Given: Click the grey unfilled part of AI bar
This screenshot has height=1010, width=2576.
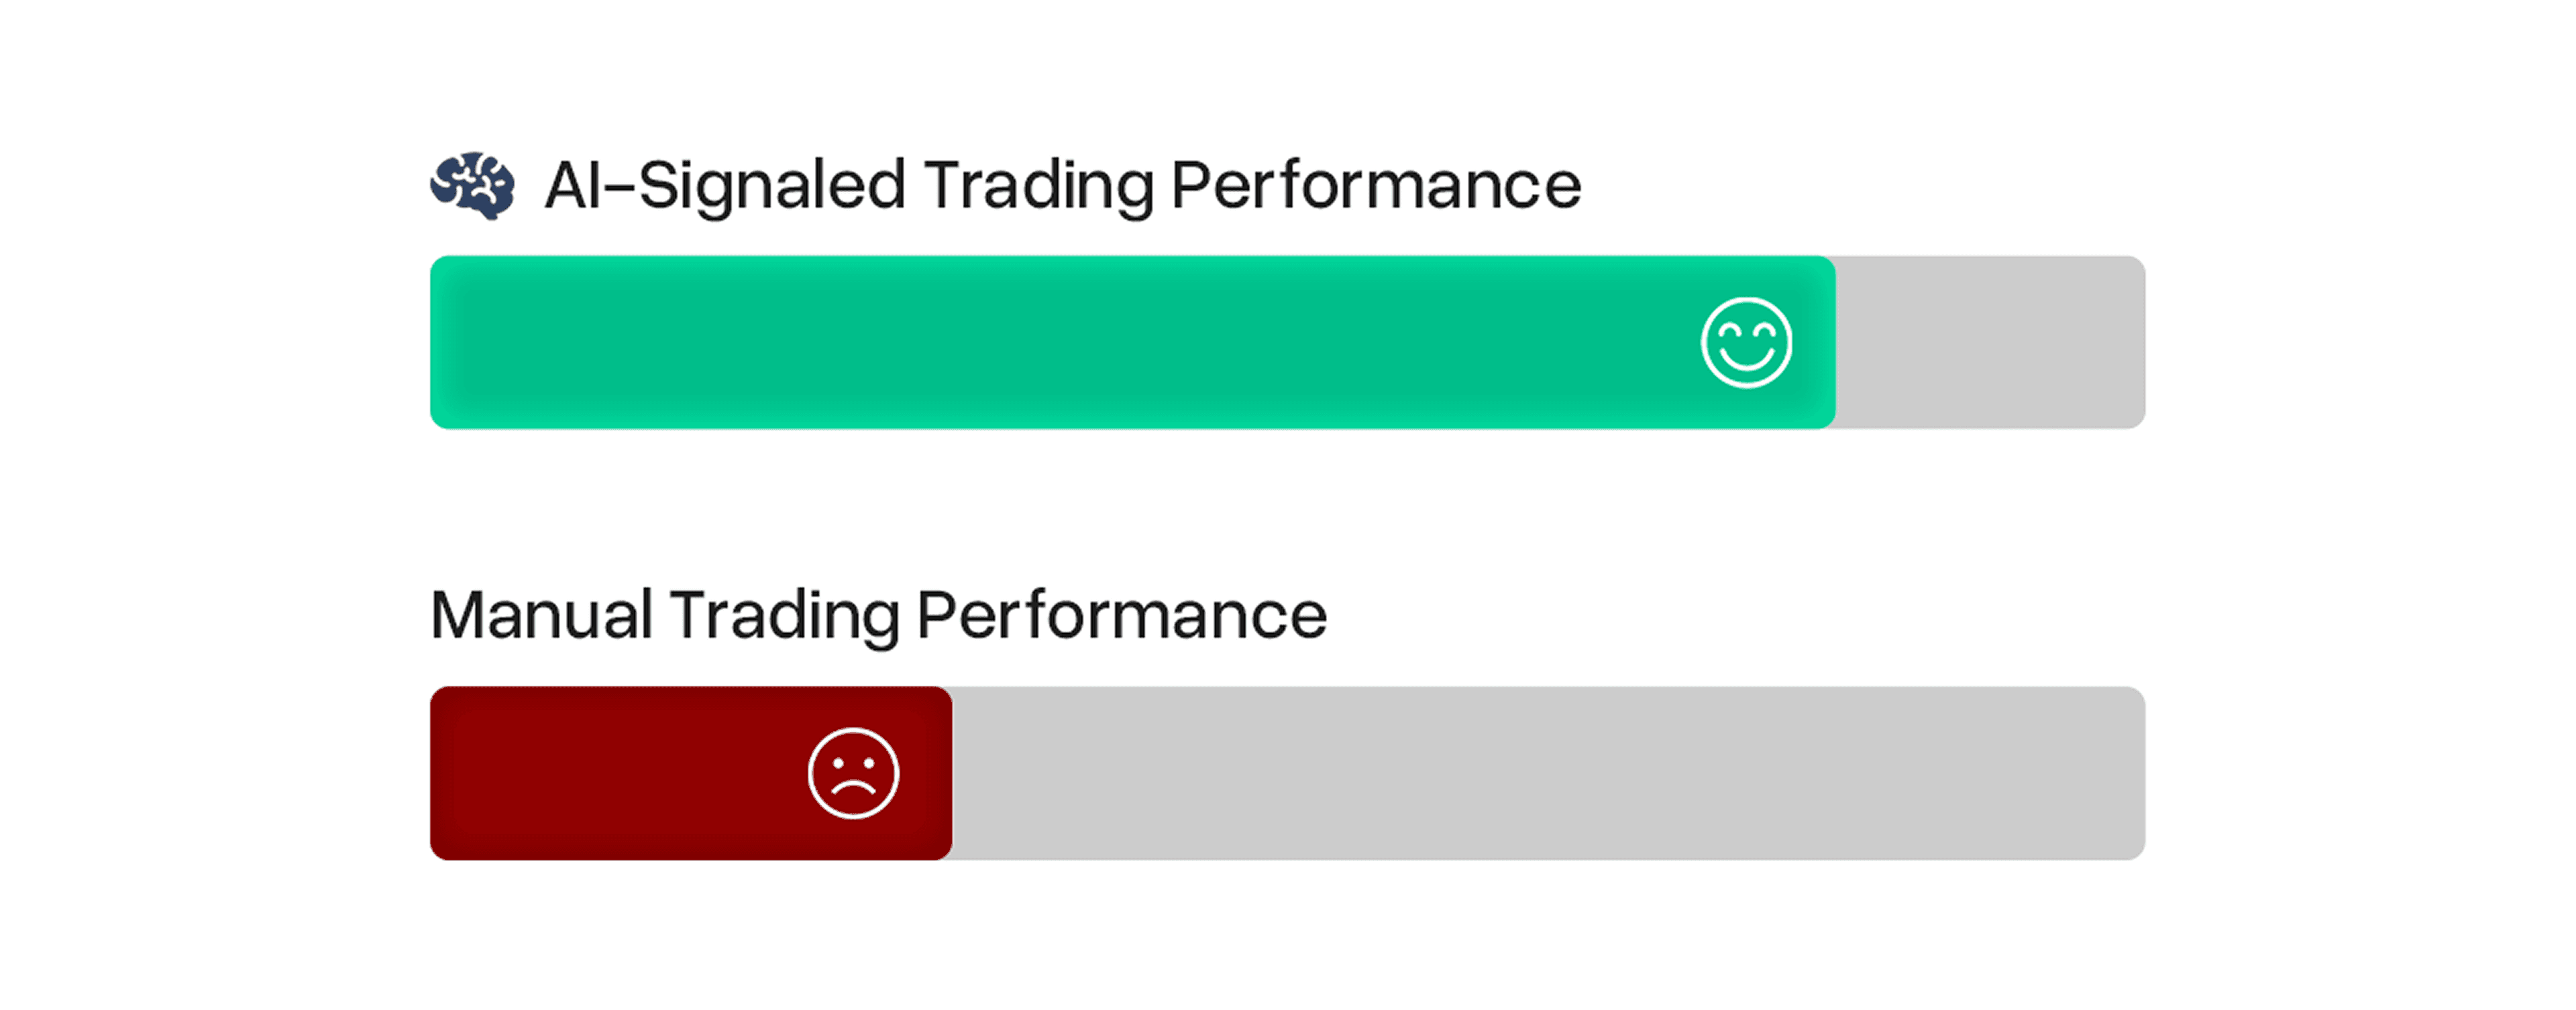Looking at the screenshot, I should point(1990,342).
